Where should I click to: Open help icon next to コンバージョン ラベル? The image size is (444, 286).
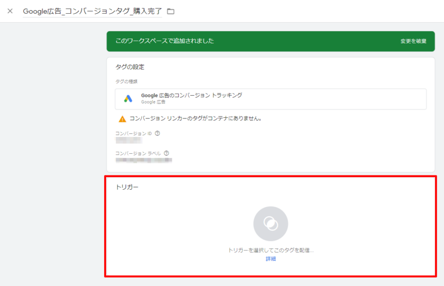tap(166, 153)
